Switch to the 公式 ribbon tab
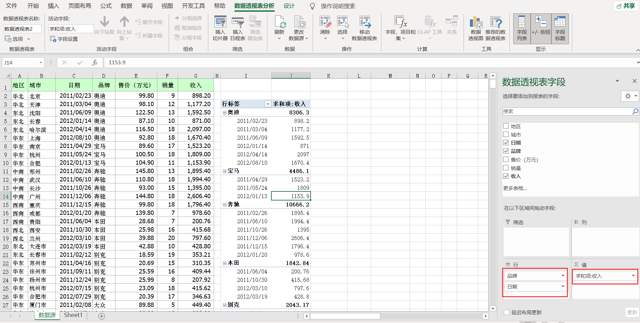 coord(106,6)
